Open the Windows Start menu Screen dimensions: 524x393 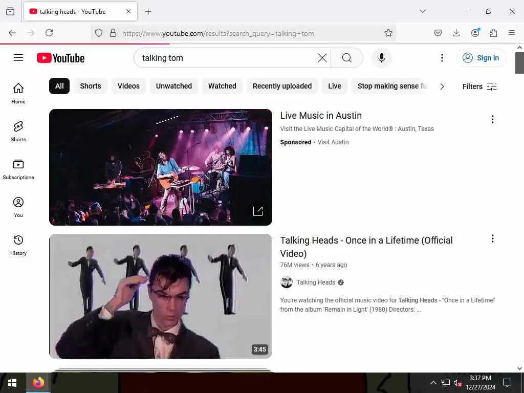click(x=12, y=383)
